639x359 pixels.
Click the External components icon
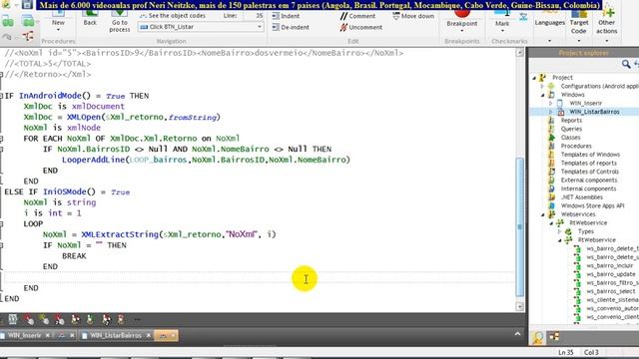pyautogui.click(x=551, y=179)
